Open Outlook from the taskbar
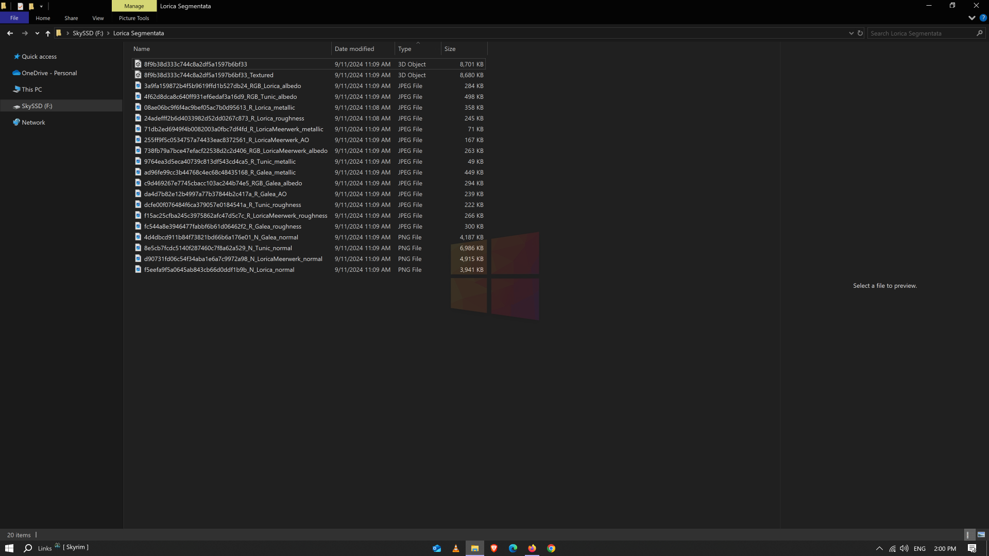 [x=437, y=548]
